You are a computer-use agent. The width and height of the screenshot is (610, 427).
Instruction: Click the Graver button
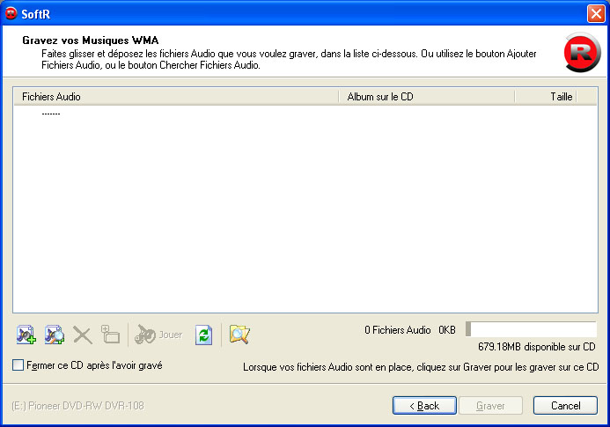[x=490, y=406]
